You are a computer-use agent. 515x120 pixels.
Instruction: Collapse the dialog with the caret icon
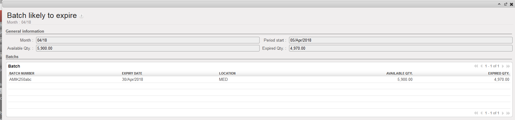[x=499, y=4]
